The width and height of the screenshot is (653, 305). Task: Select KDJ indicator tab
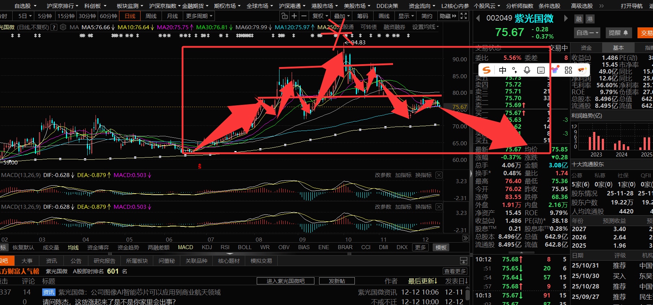point(207,247)
